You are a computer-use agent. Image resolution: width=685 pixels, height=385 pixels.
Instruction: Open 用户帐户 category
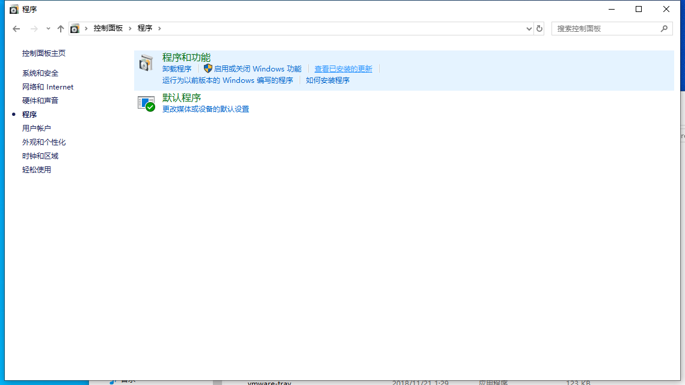tap(36, 129)
